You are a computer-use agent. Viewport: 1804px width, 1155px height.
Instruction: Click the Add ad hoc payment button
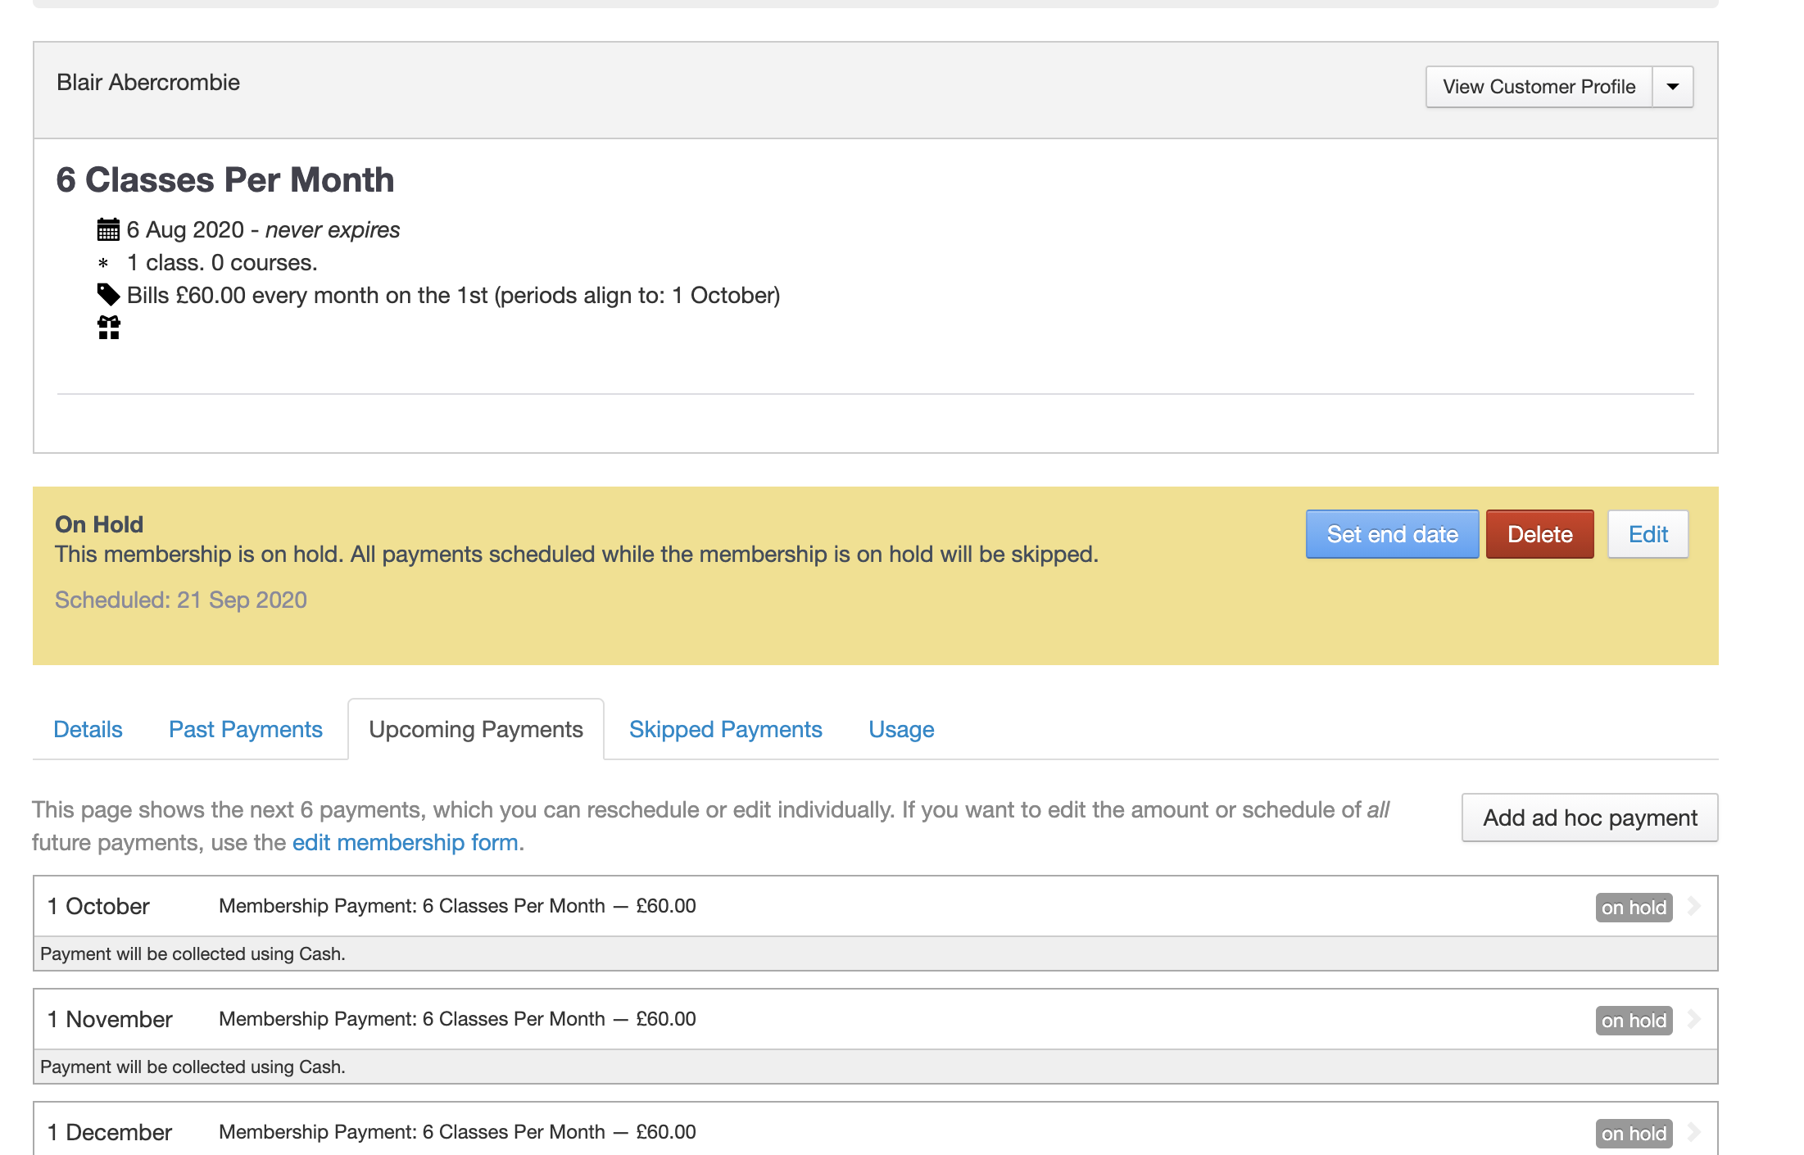pyautogui.click(x=1589, y=818)
